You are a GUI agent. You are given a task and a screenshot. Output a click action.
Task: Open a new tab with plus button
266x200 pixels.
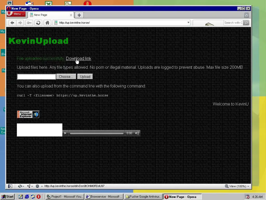coord(79,15)
